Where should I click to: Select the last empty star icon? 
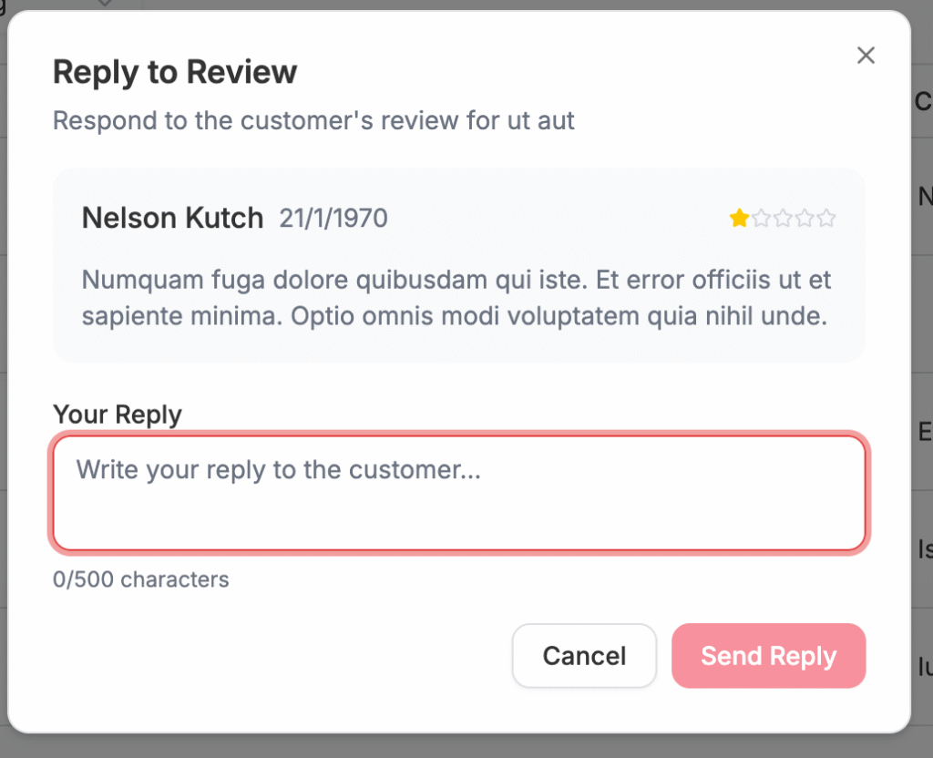826,218
